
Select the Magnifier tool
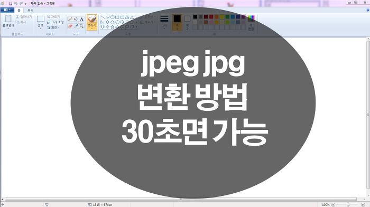click(81, 26)
